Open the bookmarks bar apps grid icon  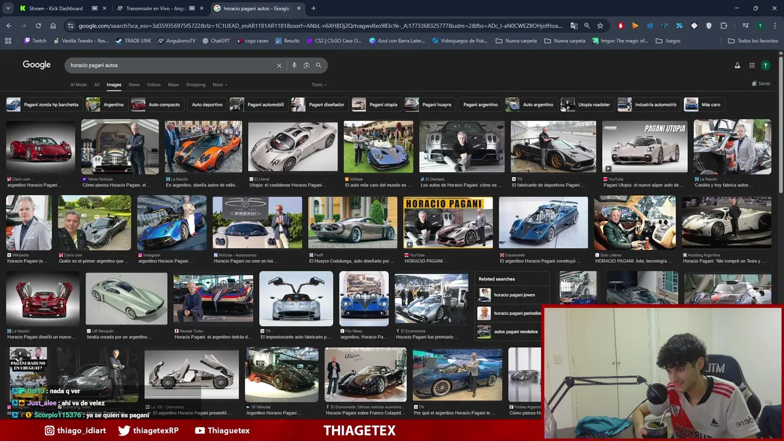pos(8,40)
